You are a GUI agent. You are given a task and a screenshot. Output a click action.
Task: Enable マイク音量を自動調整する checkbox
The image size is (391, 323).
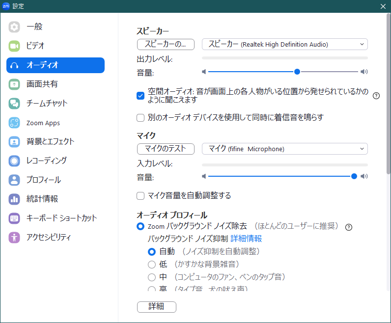coord(140,196)
